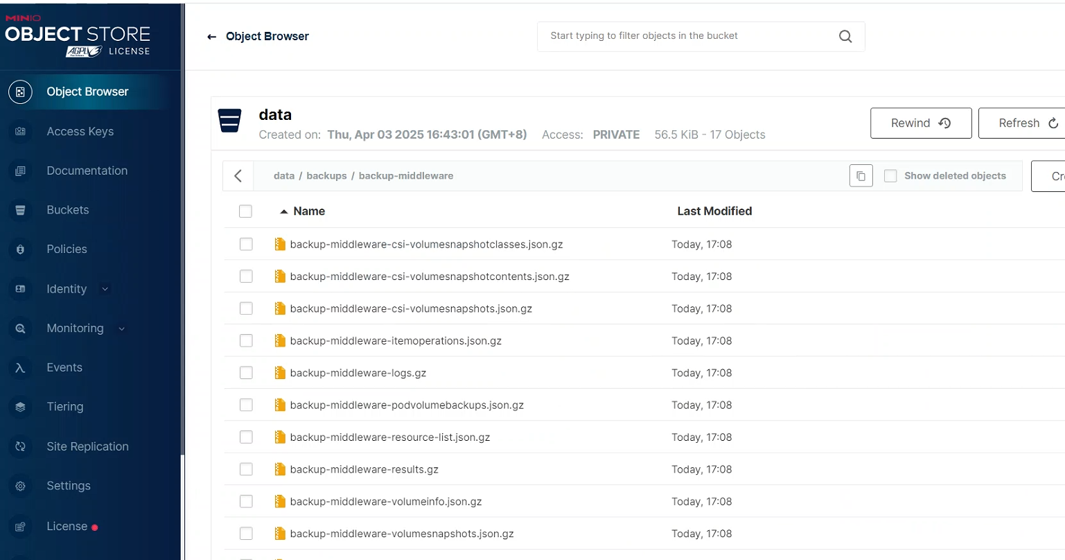Sort by Name column arrow

coord(283,211)
